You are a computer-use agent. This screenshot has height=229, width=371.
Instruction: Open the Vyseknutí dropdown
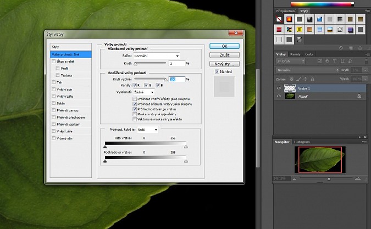[x=144, y=92]
